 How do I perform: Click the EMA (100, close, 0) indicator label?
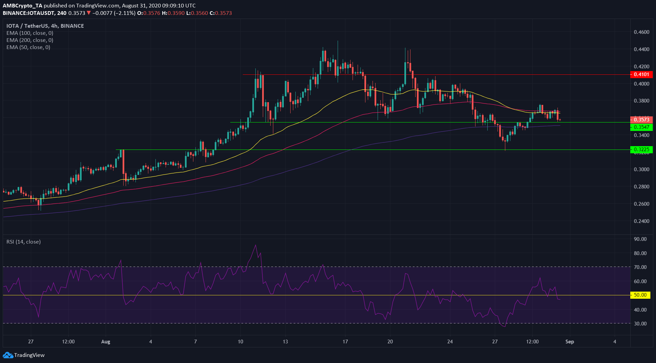click(x=30, y=33)
